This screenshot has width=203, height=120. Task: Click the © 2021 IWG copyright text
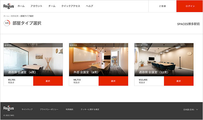[x=9, y=116]
